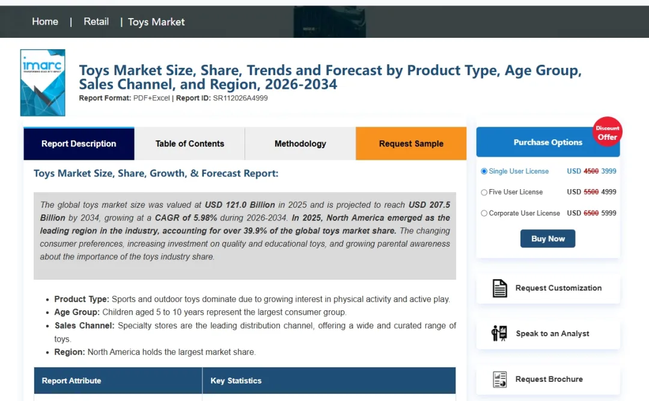Open the Retail breadcrumb link

pos(96,22)
